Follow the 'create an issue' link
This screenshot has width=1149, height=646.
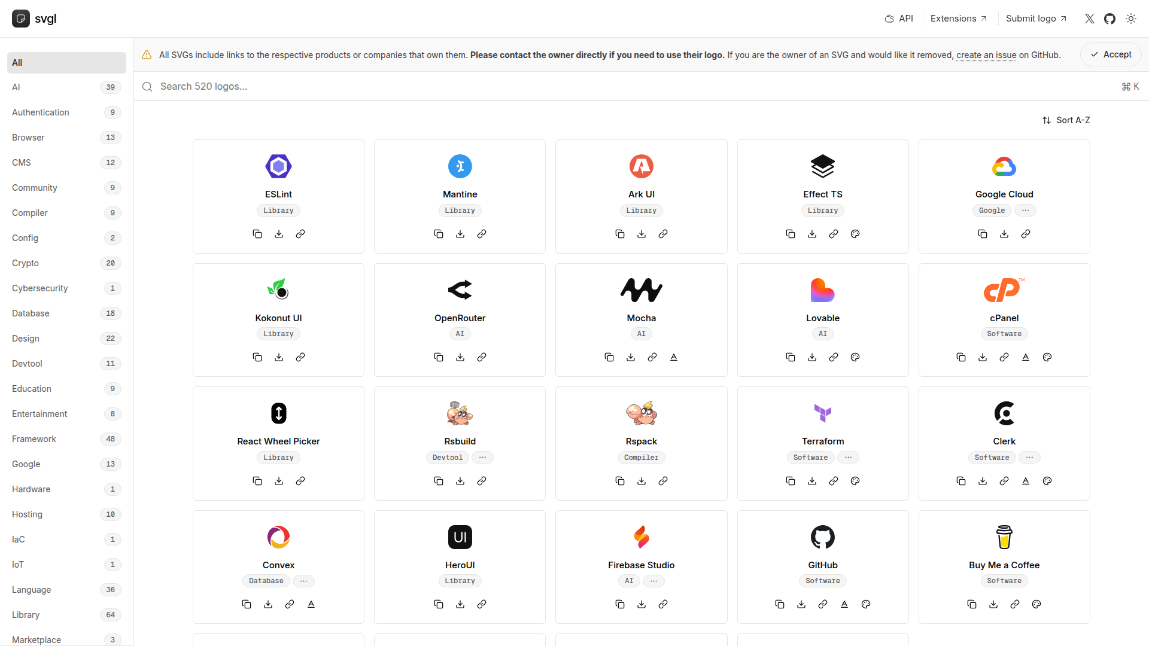[x=986, y=55]
